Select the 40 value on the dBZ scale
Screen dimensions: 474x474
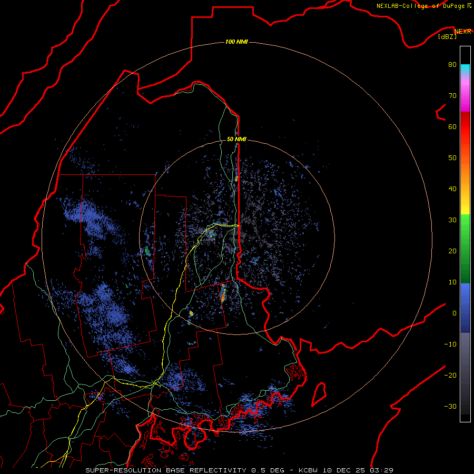452,189
